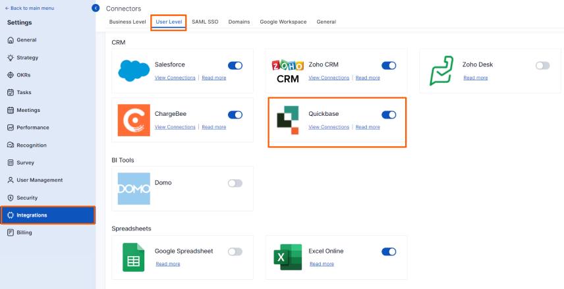The height and width of the screenshot is (289, 564).
Task: Click the OKRs target icon
Action: [11, 75]
